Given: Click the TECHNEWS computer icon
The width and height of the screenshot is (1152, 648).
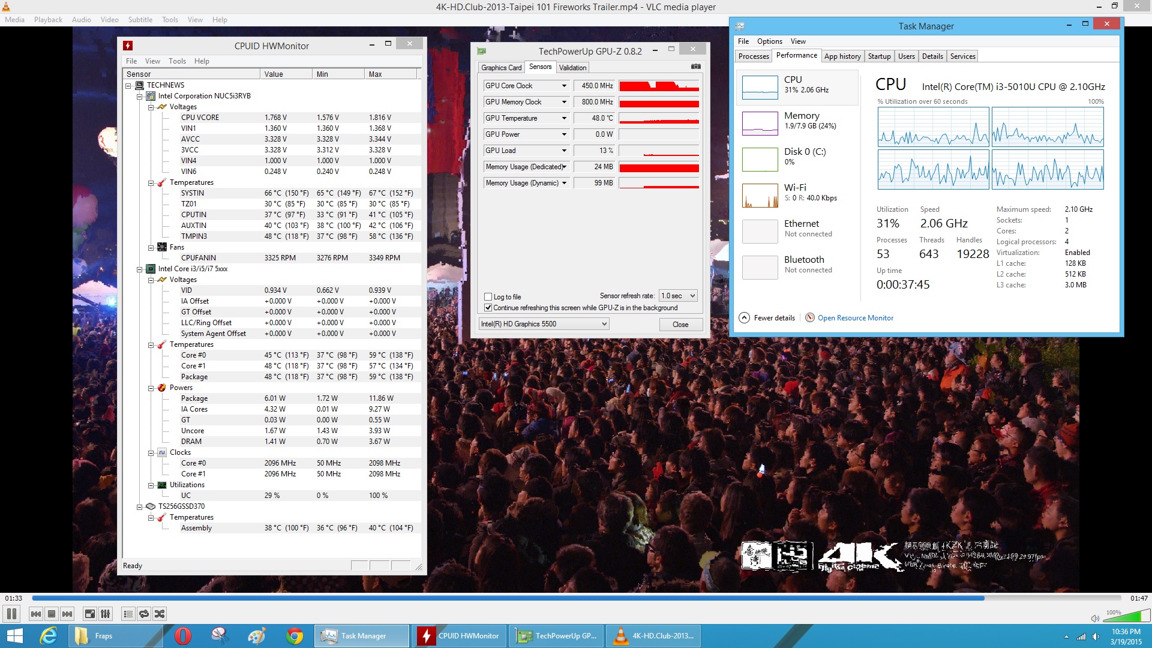Looking at the screenshot, I should 139,85.
